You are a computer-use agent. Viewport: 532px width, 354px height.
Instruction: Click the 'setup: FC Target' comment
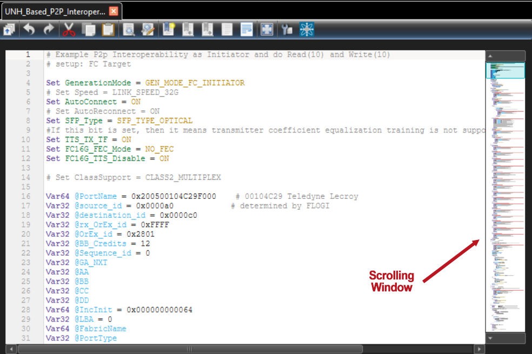pos(93,64)
